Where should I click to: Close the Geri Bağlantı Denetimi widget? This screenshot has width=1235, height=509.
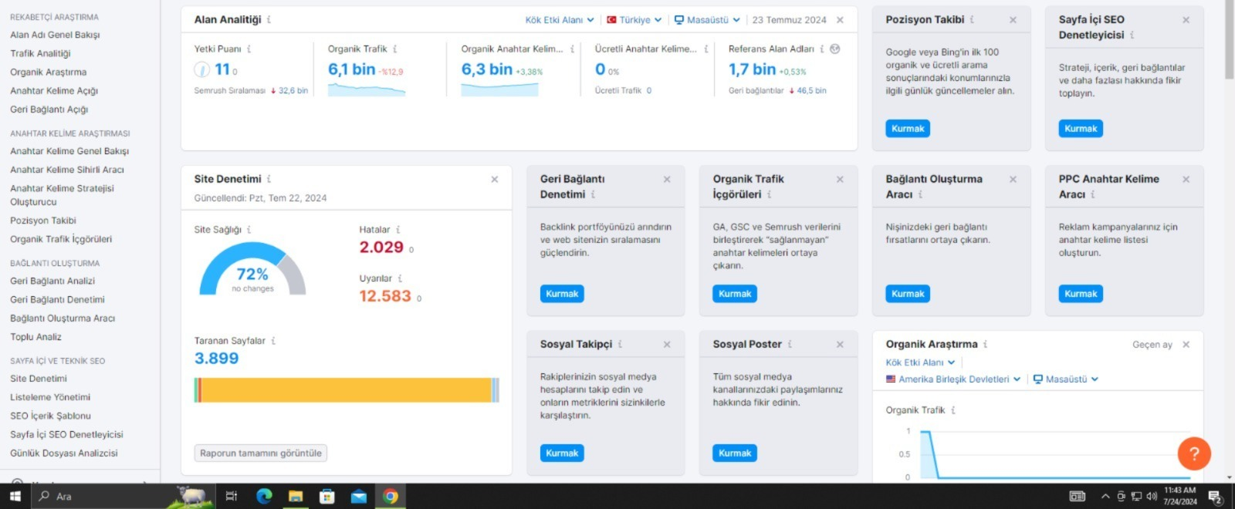[x=667, y=179]
